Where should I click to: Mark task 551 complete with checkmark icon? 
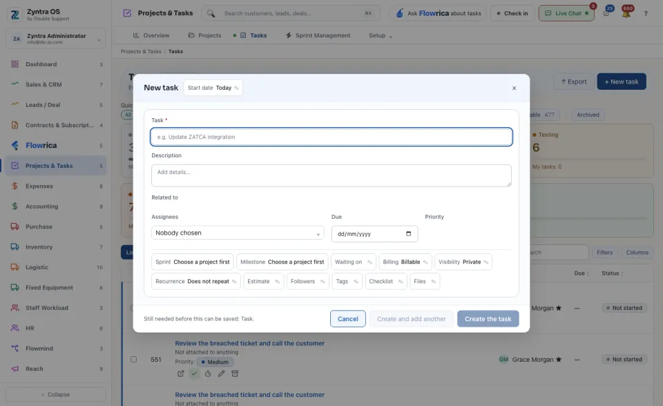pyautogui.click(x=194, y=374)
